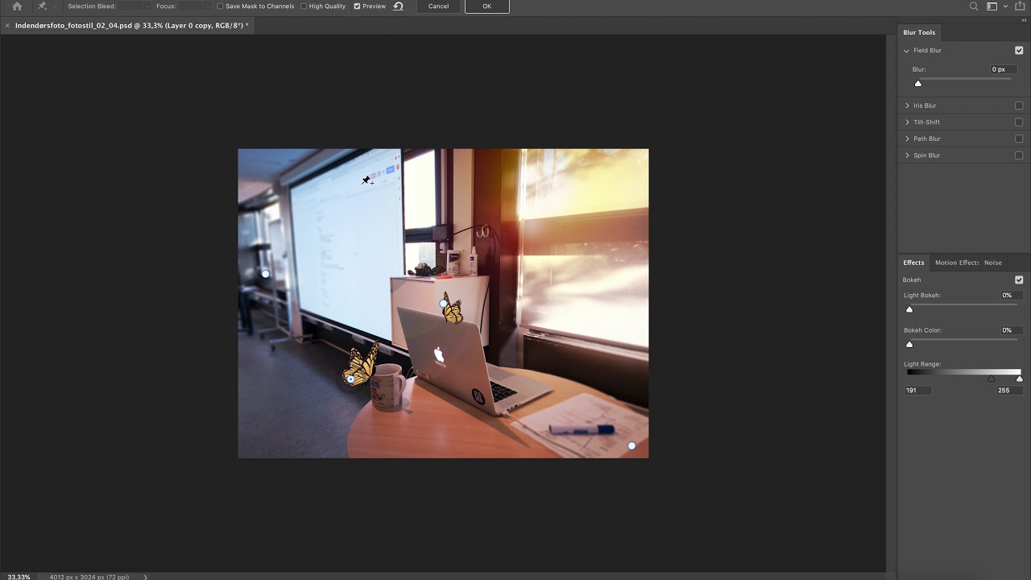1031x580 pixels.
Task: Click the Home icon in the options bar
Action: 17,6
